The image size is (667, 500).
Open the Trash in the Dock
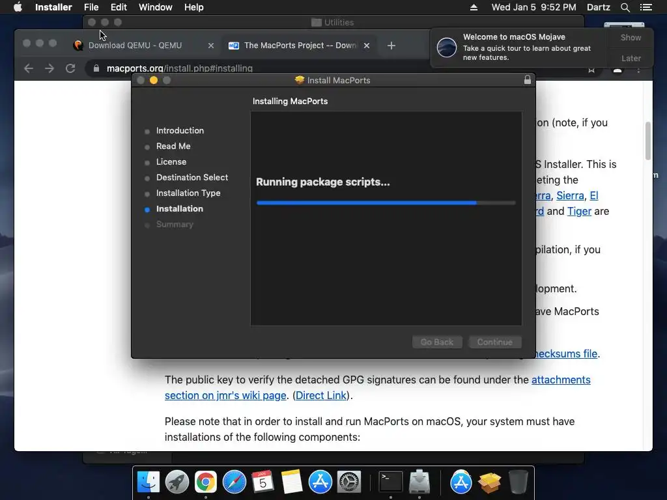518,482
